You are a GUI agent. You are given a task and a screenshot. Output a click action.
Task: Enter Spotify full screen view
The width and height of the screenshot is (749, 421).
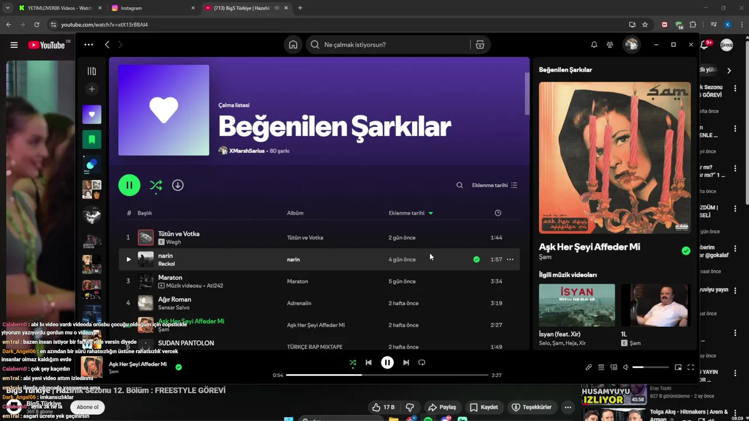tap(690, 367)
